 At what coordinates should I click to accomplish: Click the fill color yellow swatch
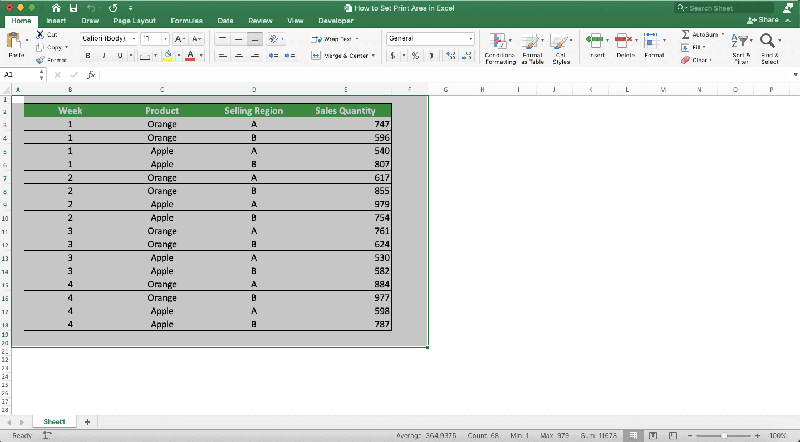(x=168, y=56)
